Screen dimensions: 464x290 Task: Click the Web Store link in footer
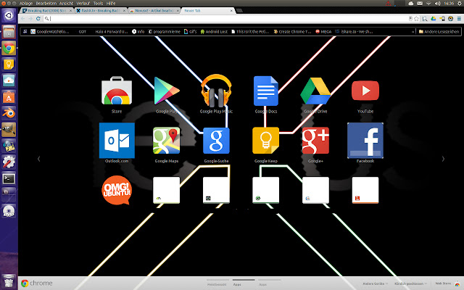(443, 283)
